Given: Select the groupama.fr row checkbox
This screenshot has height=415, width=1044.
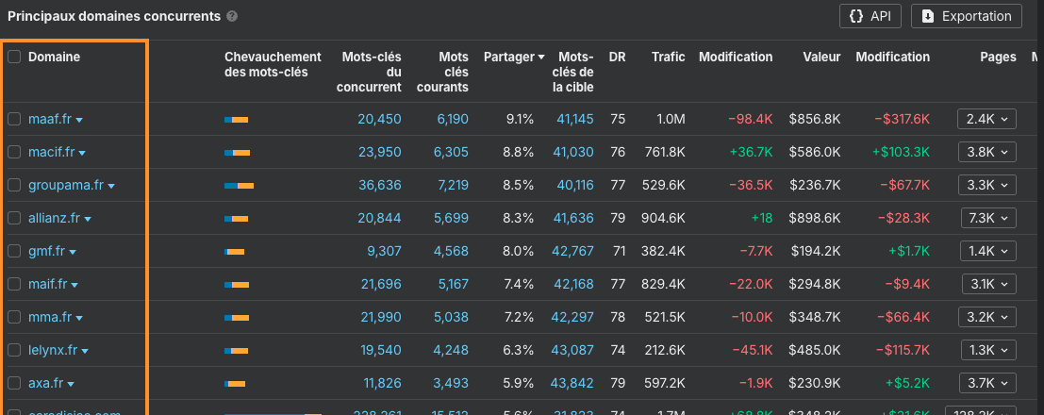Looking at the screenshot, I should pyautogui.click(x=14, y=185).
